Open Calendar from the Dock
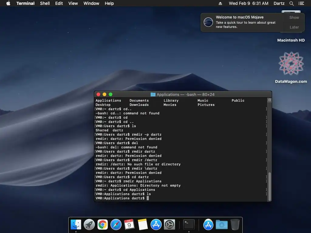 pos(129,225)
